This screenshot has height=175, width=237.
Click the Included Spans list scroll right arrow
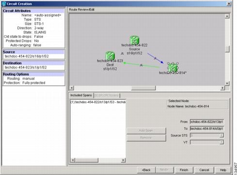pos(123,160)
